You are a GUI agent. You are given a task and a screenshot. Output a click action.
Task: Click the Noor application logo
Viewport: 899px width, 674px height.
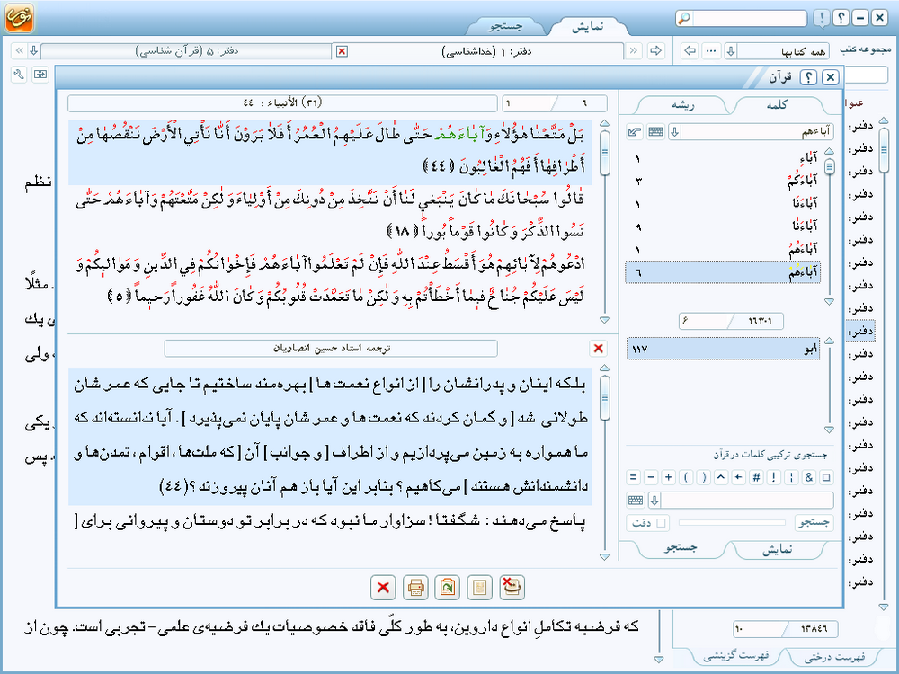tap(19, 17)
